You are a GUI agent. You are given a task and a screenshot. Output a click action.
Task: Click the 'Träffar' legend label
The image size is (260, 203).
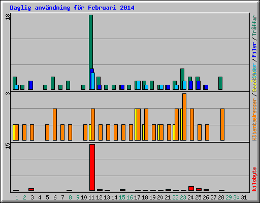coord(254,25)
